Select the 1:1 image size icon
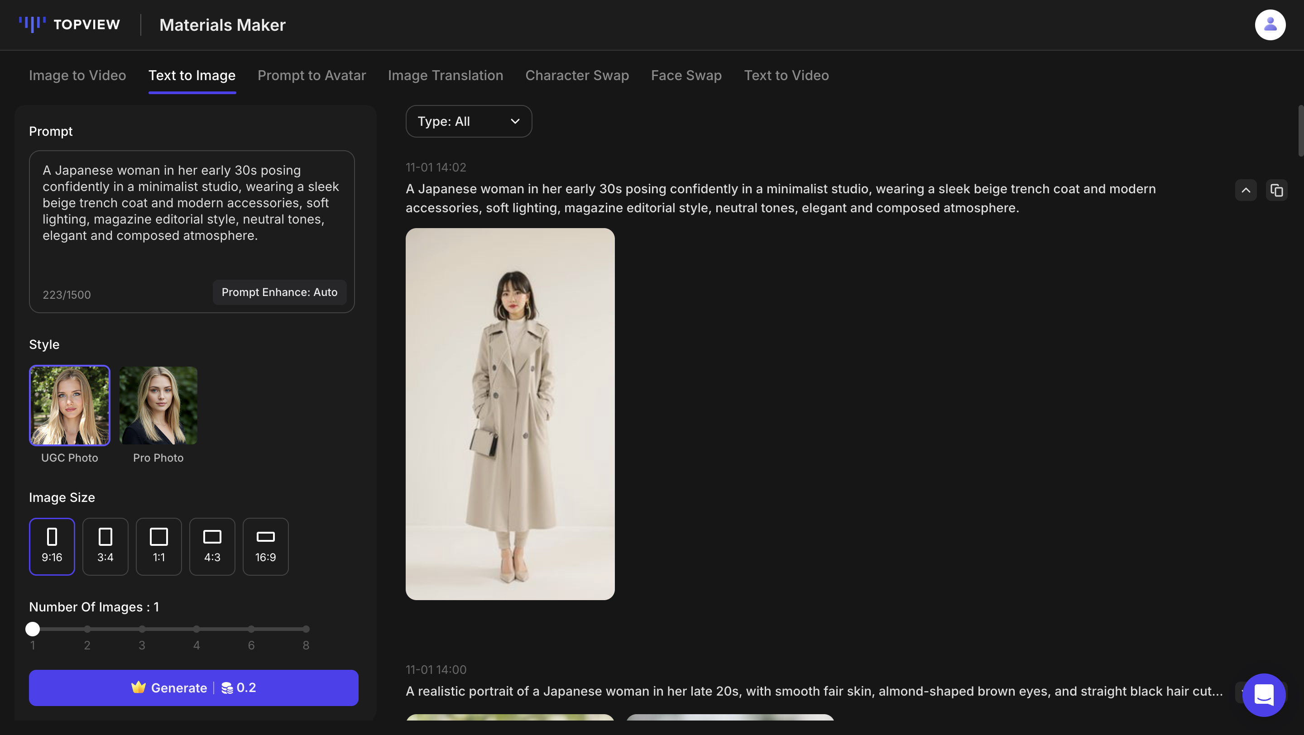 (x=159, y=546)
